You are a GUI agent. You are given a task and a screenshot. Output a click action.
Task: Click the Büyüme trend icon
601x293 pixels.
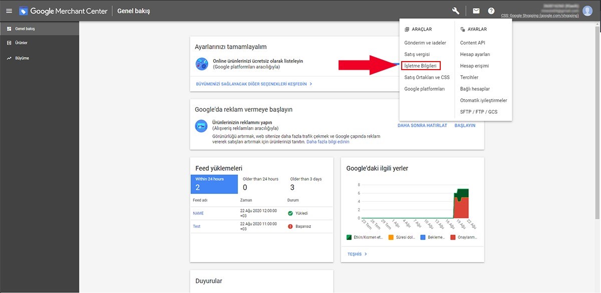(9, 58)
